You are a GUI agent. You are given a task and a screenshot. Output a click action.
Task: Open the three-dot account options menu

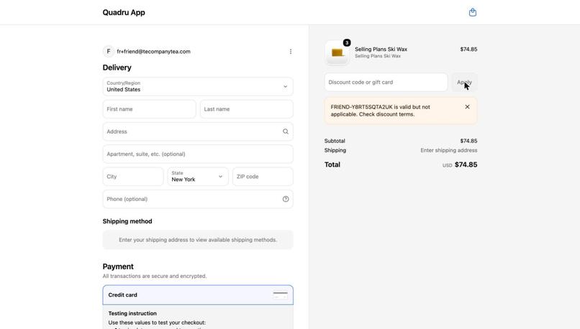(291, 51)
